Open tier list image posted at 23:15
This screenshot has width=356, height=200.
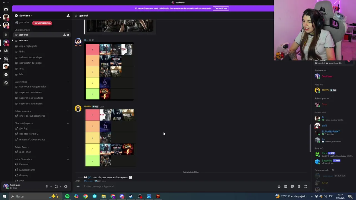[x=110, y=138]
